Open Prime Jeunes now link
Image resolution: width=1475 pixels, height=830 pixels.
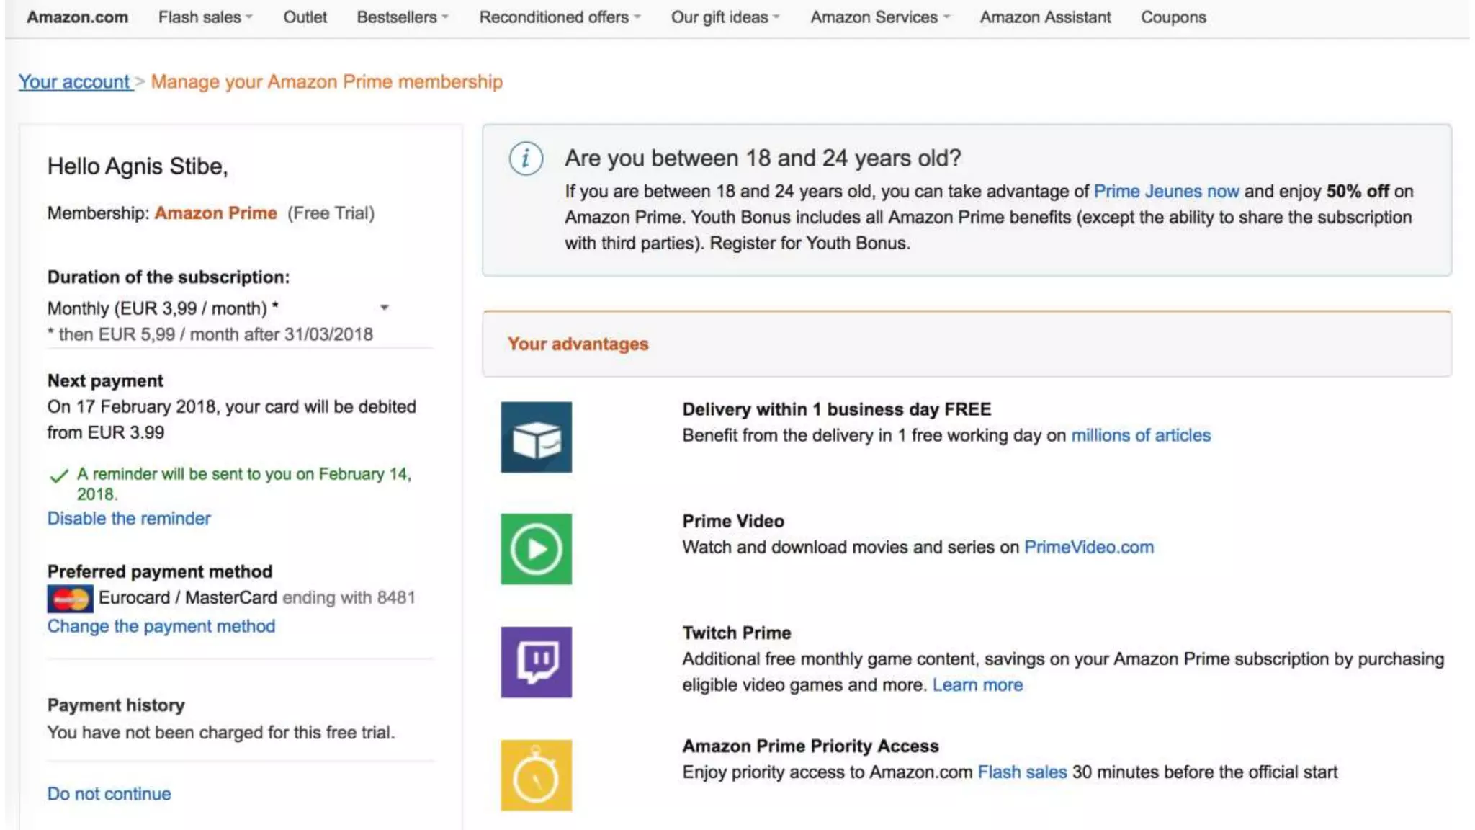click(1166, 192)
